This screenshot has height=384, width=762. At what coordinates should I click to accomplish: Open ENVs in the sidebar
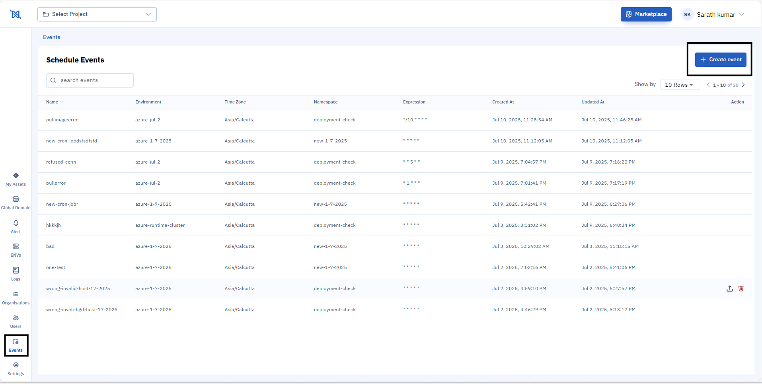(16, 250)
